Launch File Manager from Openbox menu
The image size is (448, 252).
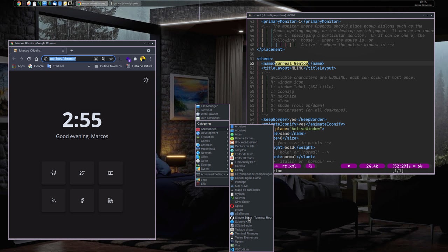pos(212,106)
